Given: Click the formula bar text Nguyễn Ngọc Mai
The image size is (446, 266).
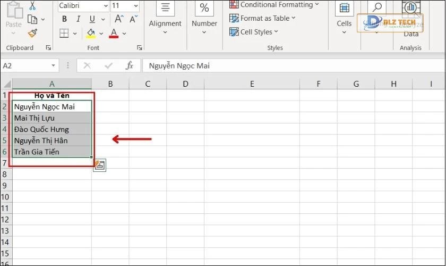Looking at the screenshot, I should pyautogui.click(x=179, y=66).
